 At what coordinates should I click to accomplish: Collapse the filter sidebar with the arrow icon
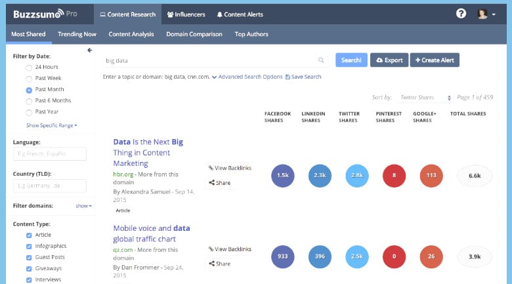coord(90,51)
